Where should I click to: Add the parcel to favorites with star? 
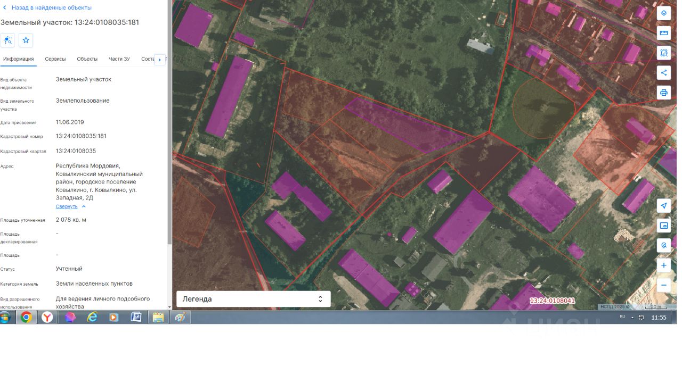point(26,40)
